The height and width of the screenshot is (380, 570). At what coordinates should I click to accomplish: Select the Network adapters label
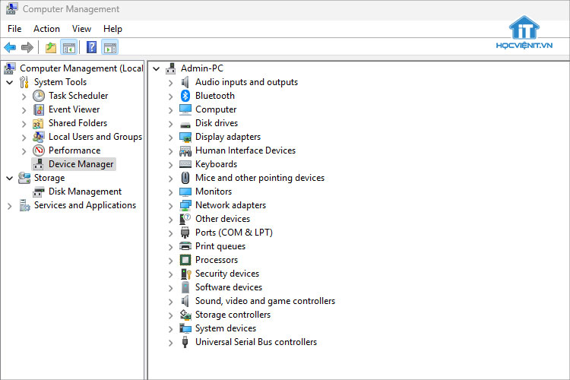(230, 205)
